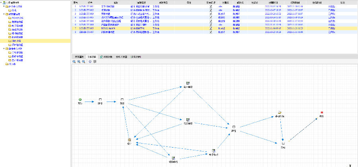Select the red end node in workflow

coord(321,113)
